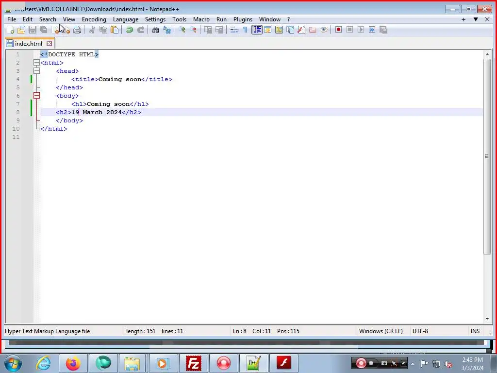Collapse the html fold marker on line 2
497x373 pixels.
pyautogui.click(x=36, y=63)
